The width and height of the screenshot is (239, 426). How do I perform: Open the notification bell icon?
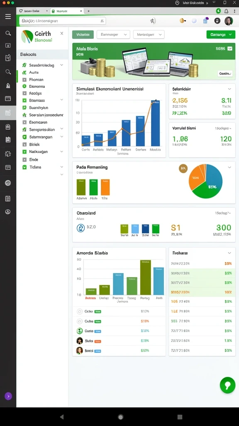point(226,11)
